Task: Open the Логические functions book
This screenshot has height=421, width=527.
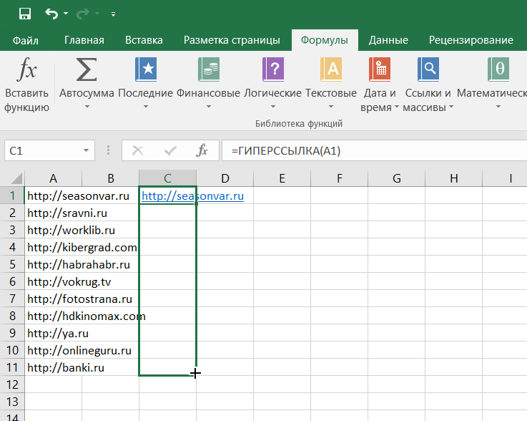Action: (x=273, y=69)
